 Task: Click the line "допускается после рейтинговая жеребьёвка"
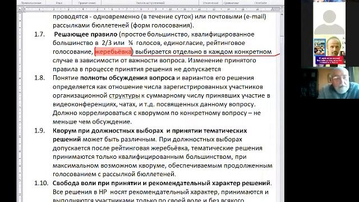click(158, 148)
